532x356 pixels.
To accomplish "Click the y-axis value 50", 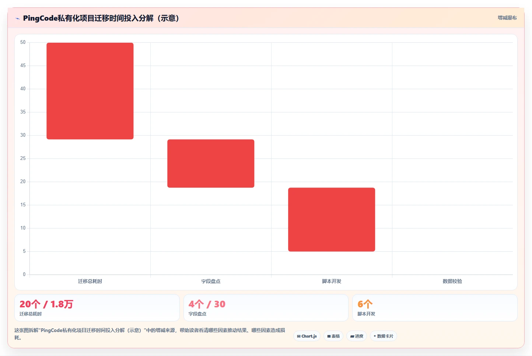I will tap(23, 42).
